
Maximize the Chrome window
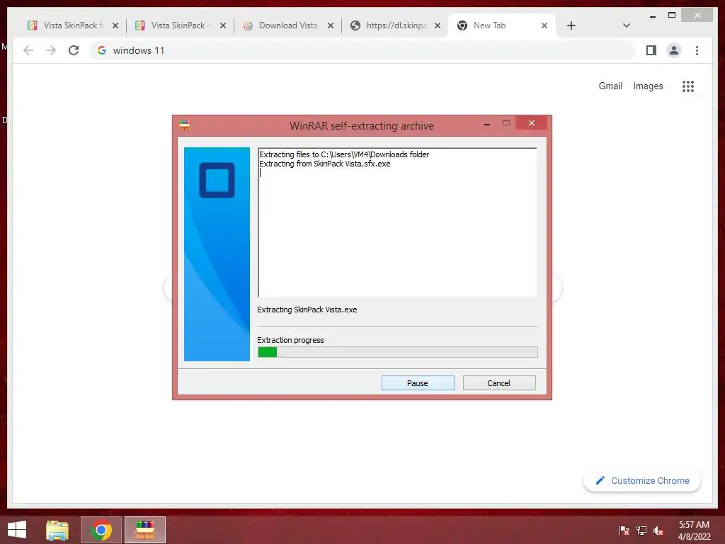(x=672, y=16)
